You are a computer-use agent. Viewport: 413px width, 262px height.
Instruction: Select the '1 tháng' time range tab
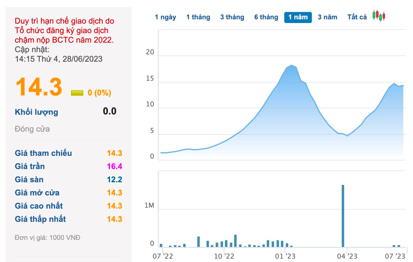coord(198,17)
